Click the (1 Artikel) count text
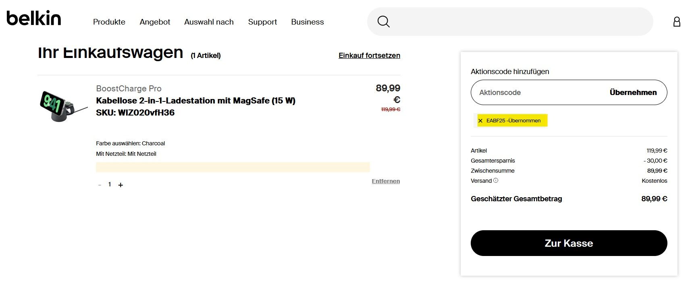Viewport: 692px width, 289px height. tap(206, 56)
